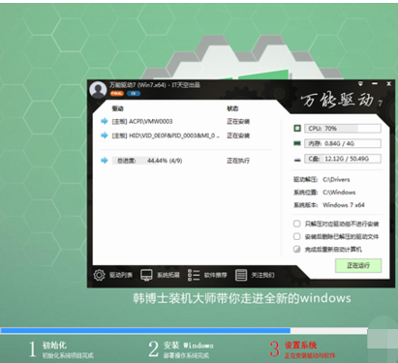Click the 驱动 column header
Viewport: 398px width, 363px height.
(117, 108)
